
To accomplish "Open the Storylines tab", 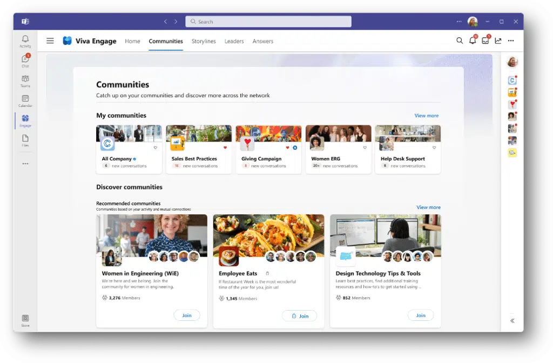I will [x=204, y=41].
